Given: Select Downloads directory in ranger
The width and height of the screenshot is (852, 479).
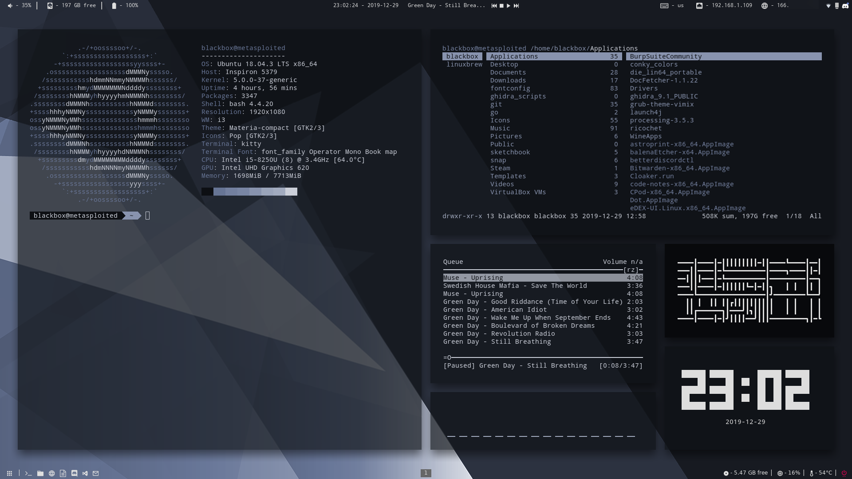Looking at the screenshot, I should (x=554, y=80).
